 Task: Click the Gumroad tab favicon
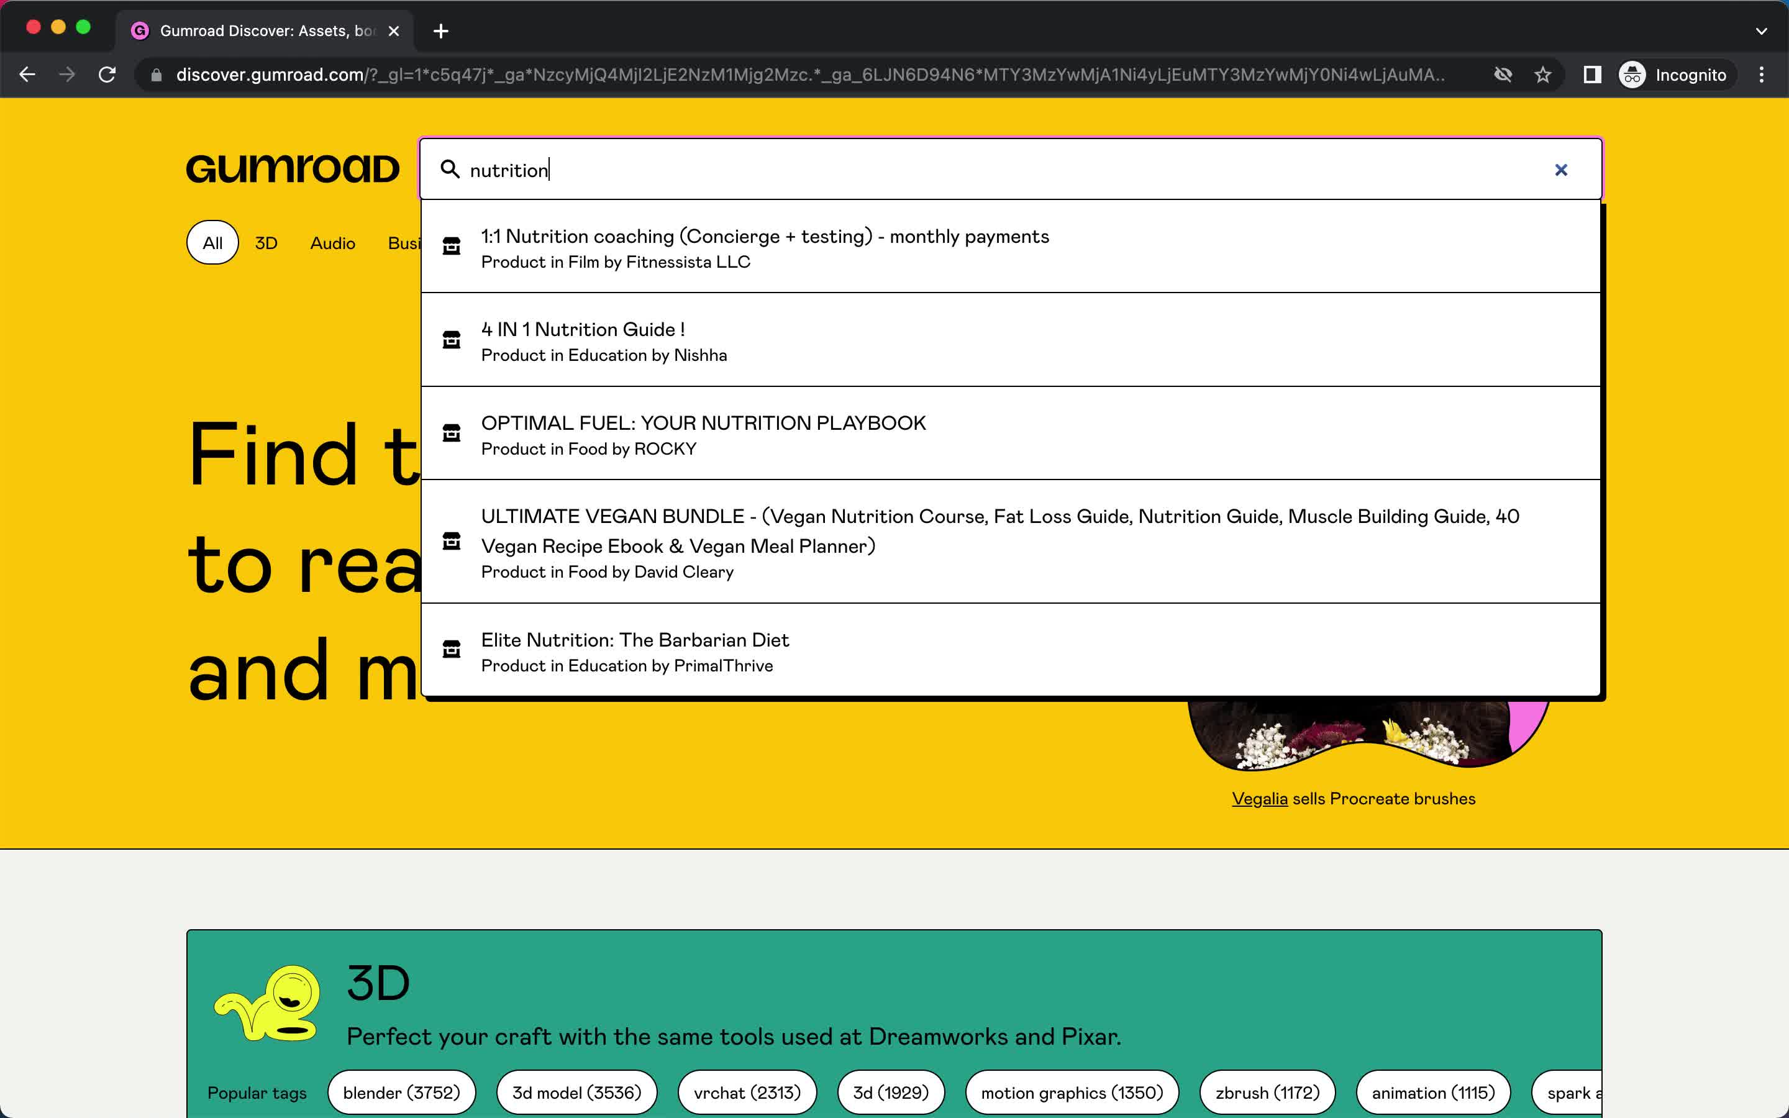[140, 30]
